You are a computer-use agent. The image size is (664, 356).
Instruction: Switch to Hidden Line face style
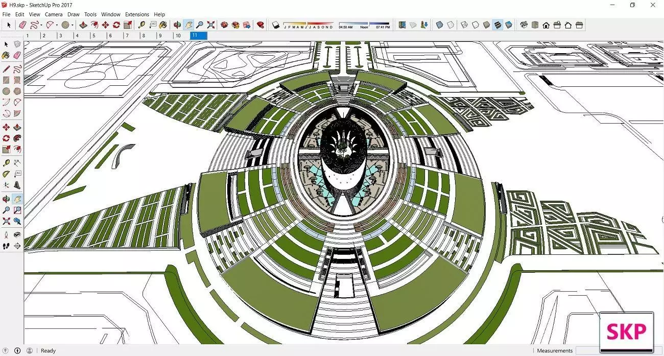coord(475,25)
